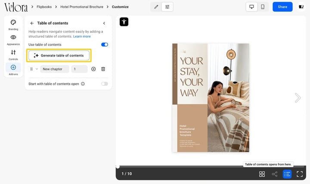Select mobile preview mode

[x=263, y=7]
